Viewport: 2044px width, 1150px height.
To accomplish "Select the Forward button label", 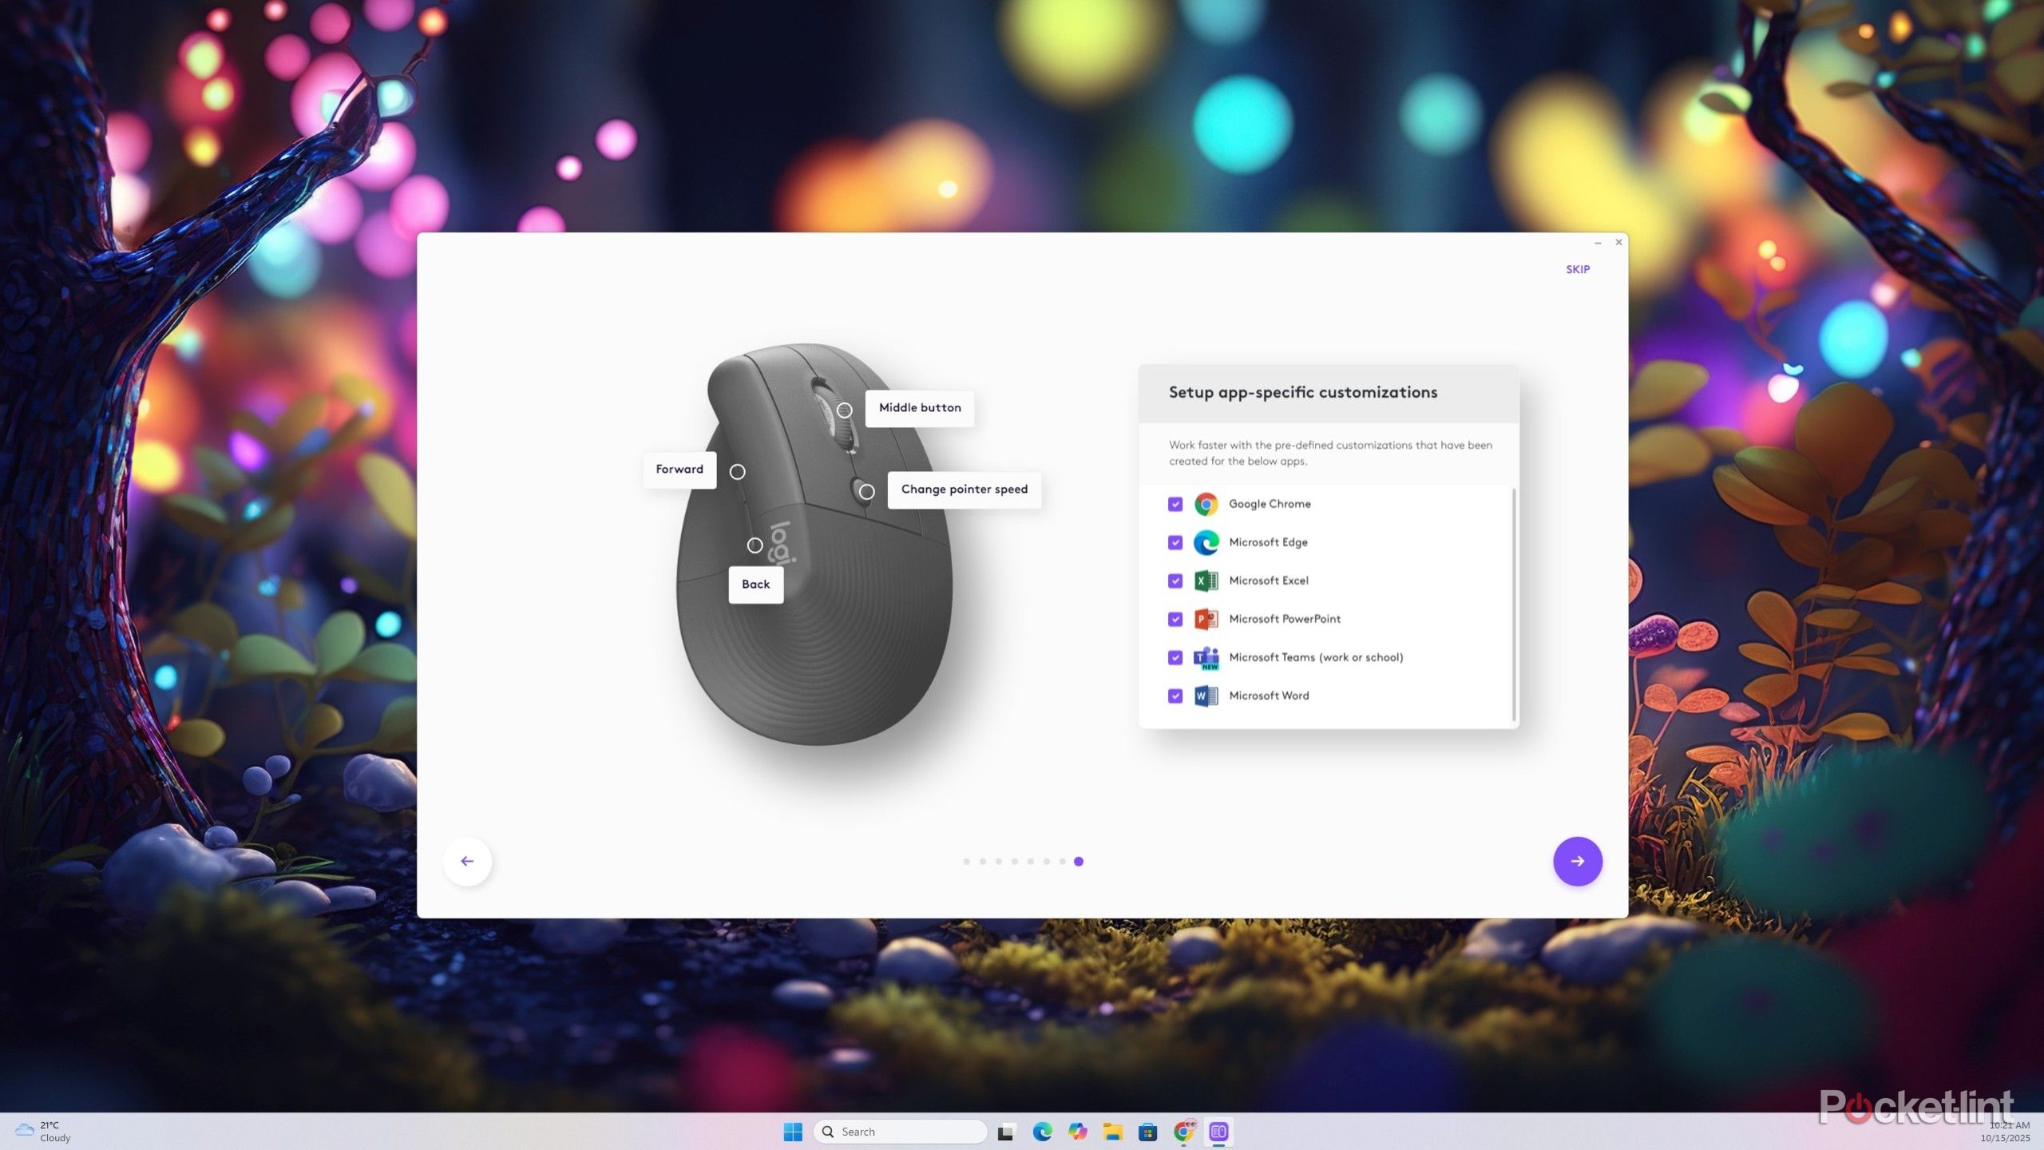I will 679,470.
